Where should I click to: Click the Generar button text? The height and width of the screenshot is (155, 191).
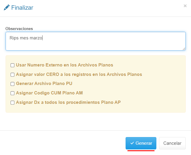[144, 143]
